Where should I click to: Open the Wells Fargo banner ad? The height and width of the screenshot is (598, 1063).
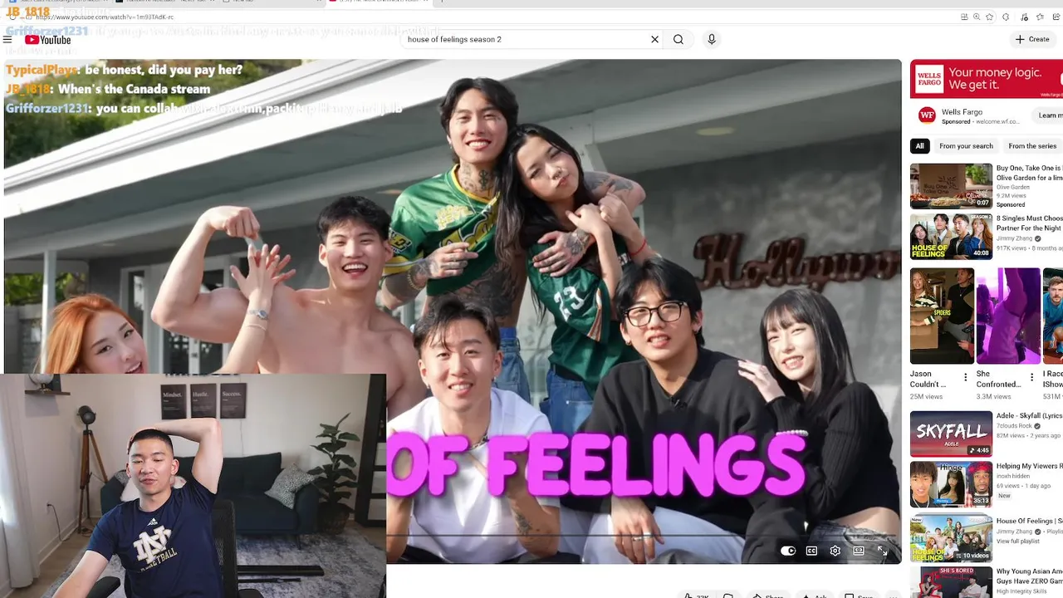point(986,79)
